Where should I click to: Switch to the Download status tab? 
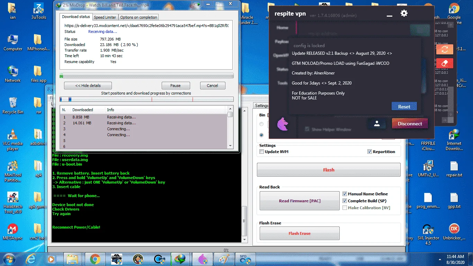pos(76,17)
